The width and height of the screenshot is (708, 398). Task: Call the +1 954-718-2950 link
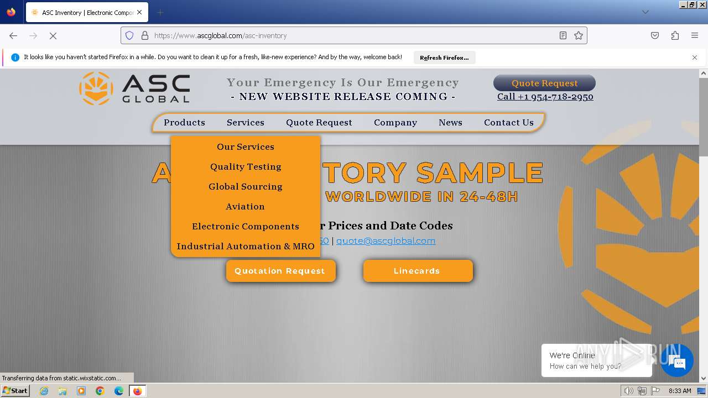point(545,97)
